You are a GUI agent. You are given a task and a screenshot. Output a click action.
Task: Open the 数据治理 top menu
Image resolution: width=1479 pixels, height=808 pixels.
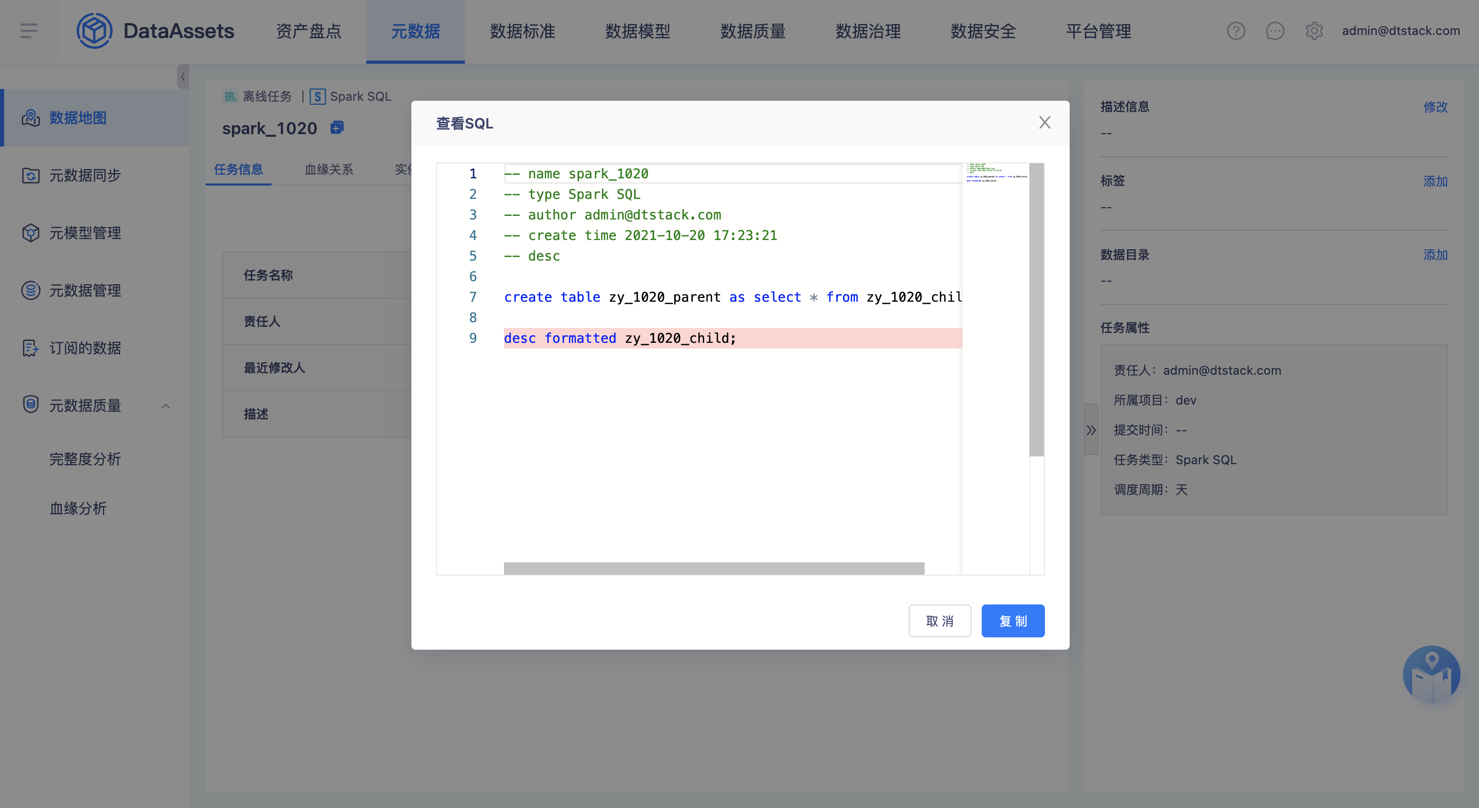point(868,31)
